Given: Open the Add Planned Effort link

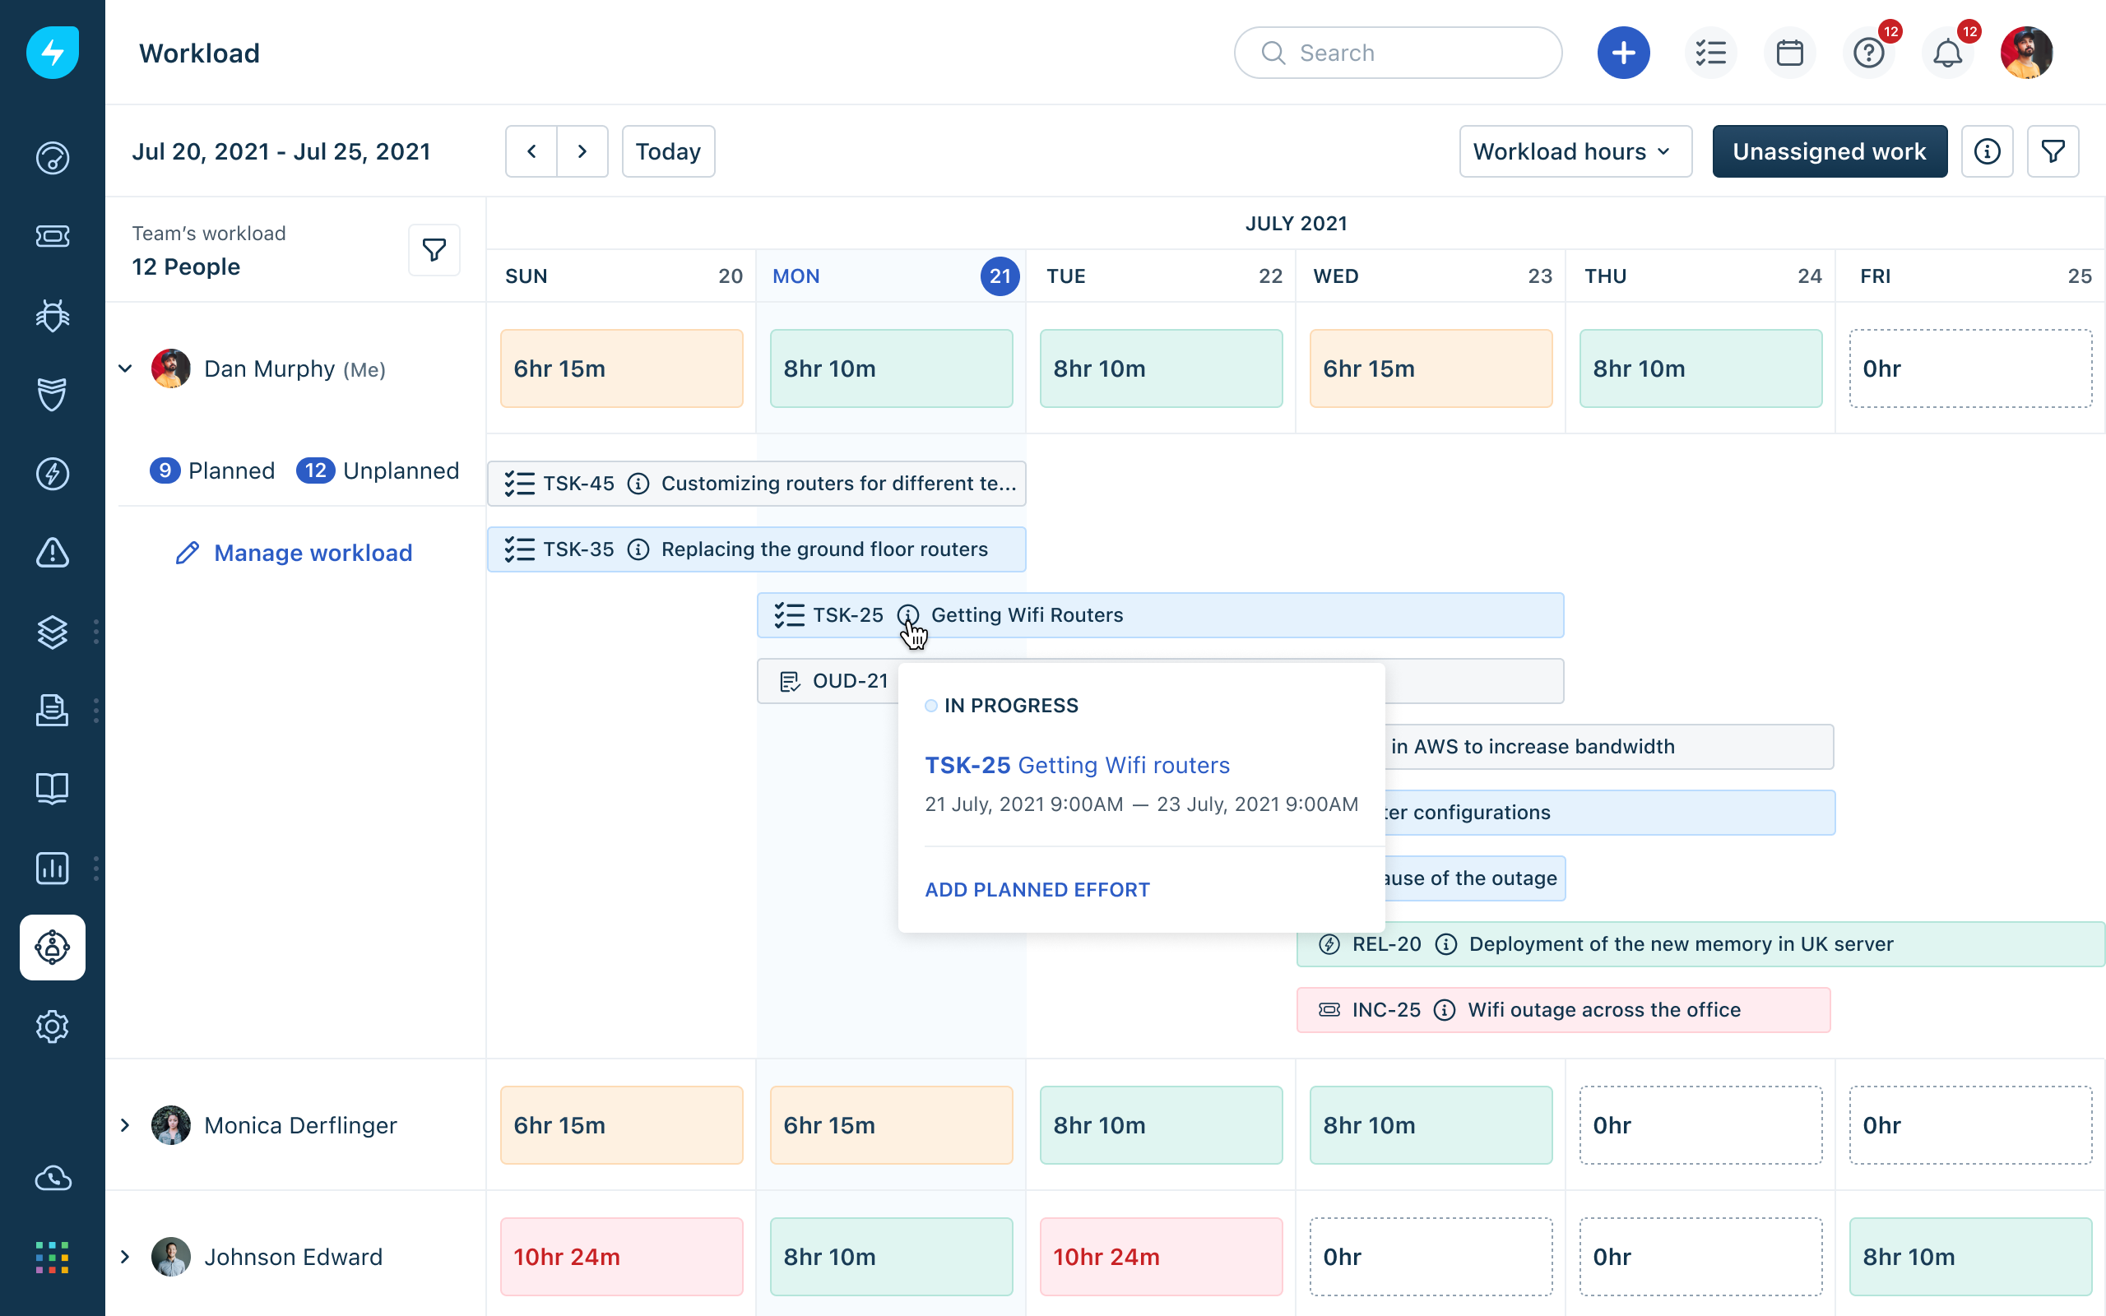Looking at the screenshot, I should pos(1037,888).
